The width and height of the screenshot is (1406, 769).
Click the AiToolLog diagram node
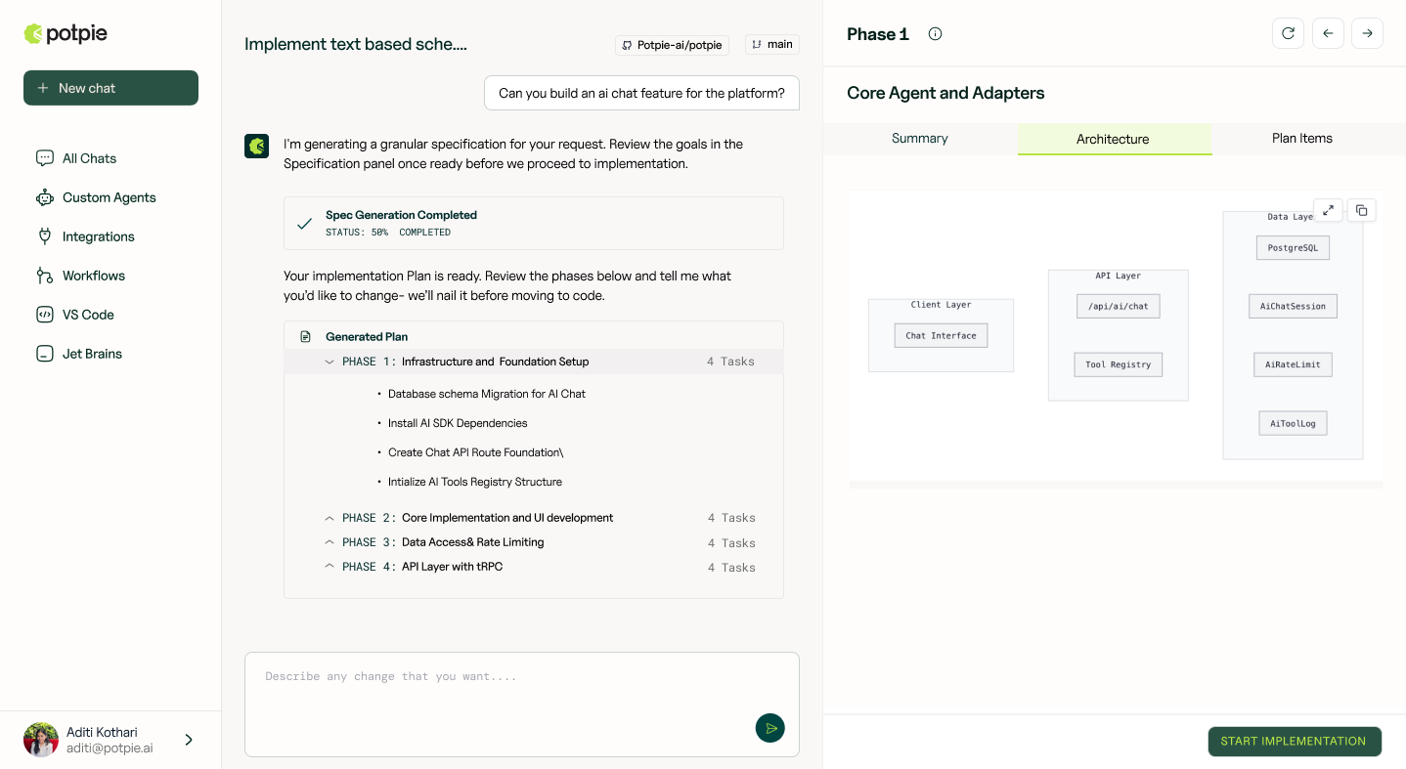[1293, 423]
